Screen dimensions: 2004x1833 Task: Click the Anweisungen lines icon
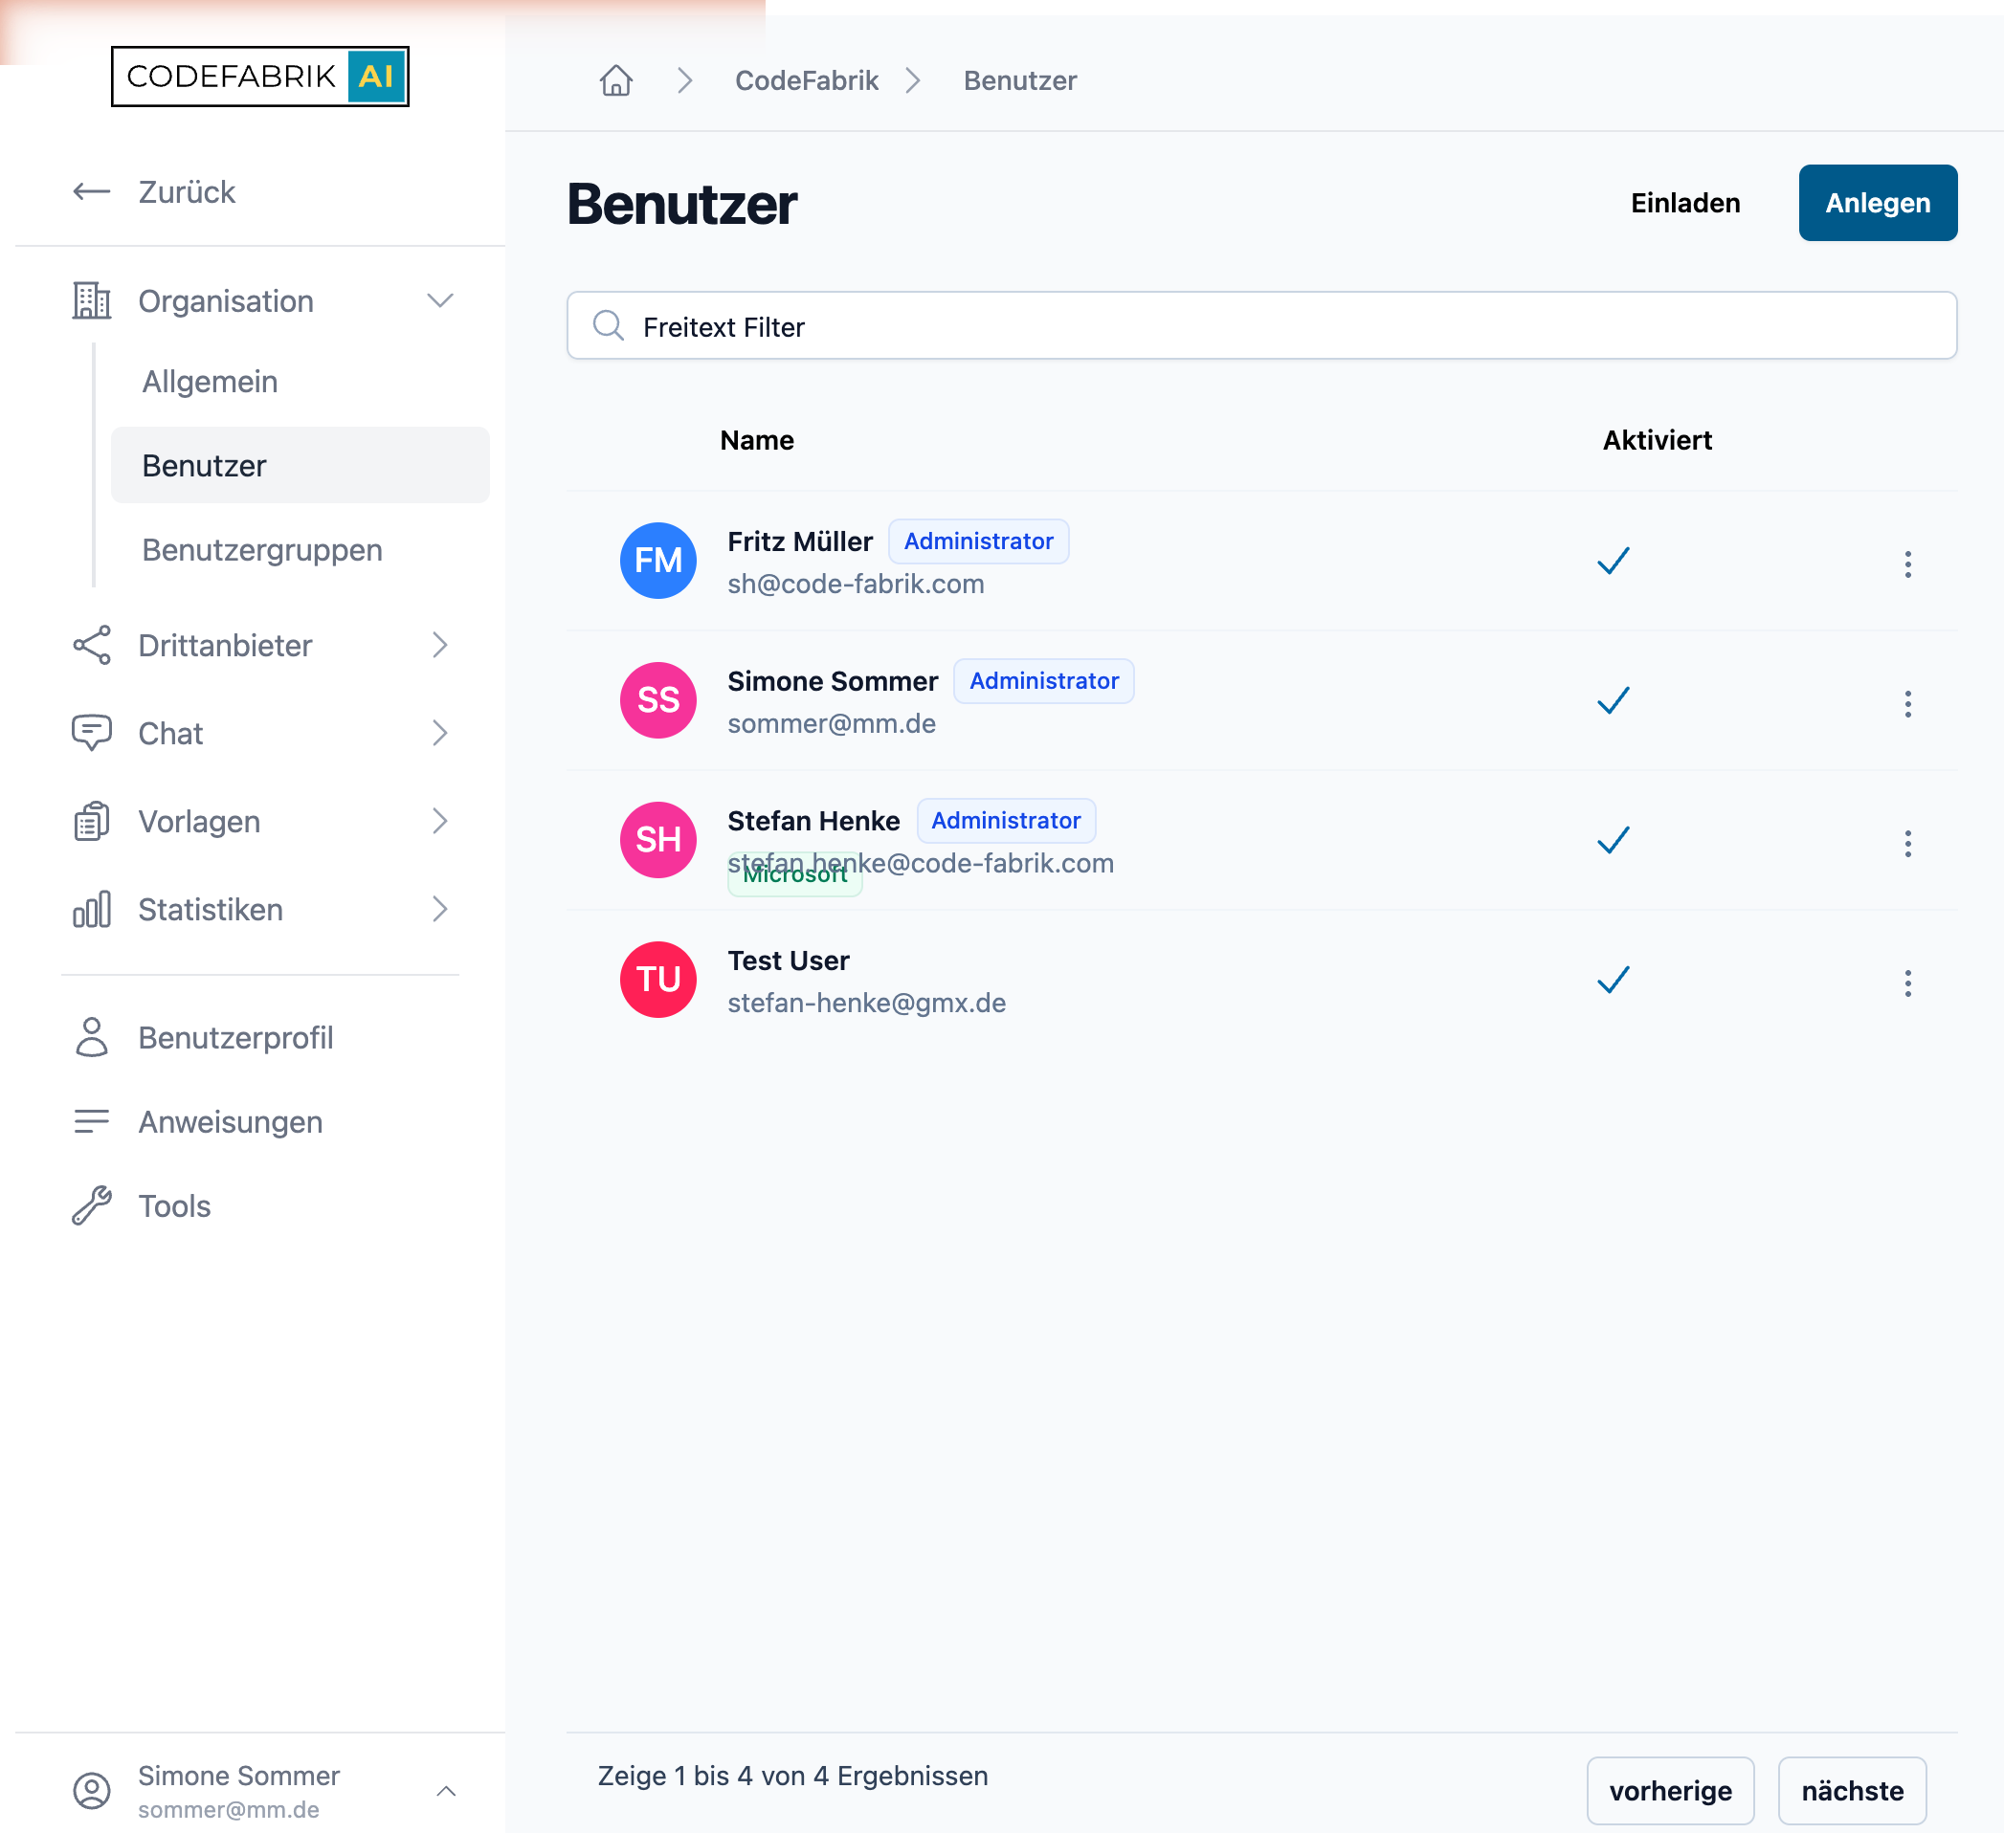pos(92,1121)
